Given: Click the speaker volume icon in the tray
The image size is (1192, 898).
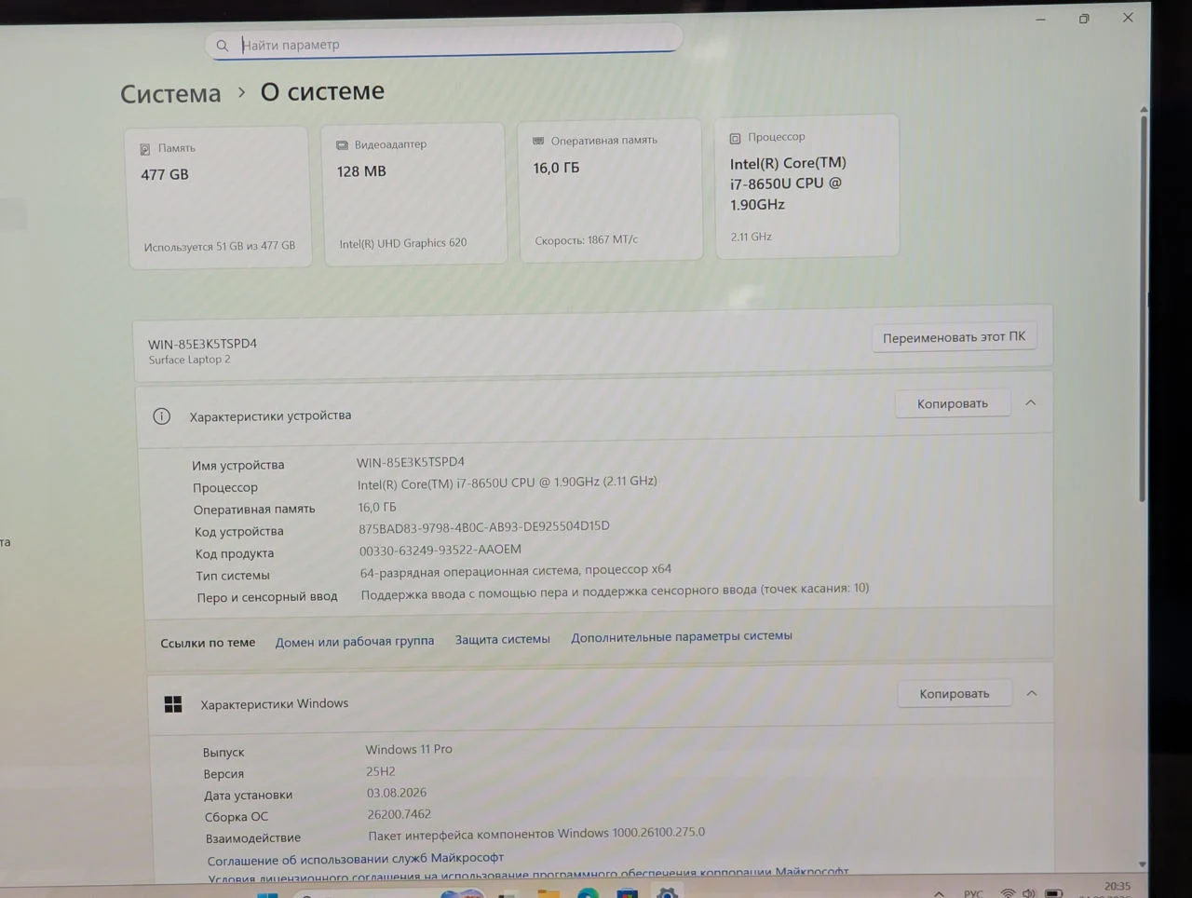Looking at the screenshot, I should 1028,893.
